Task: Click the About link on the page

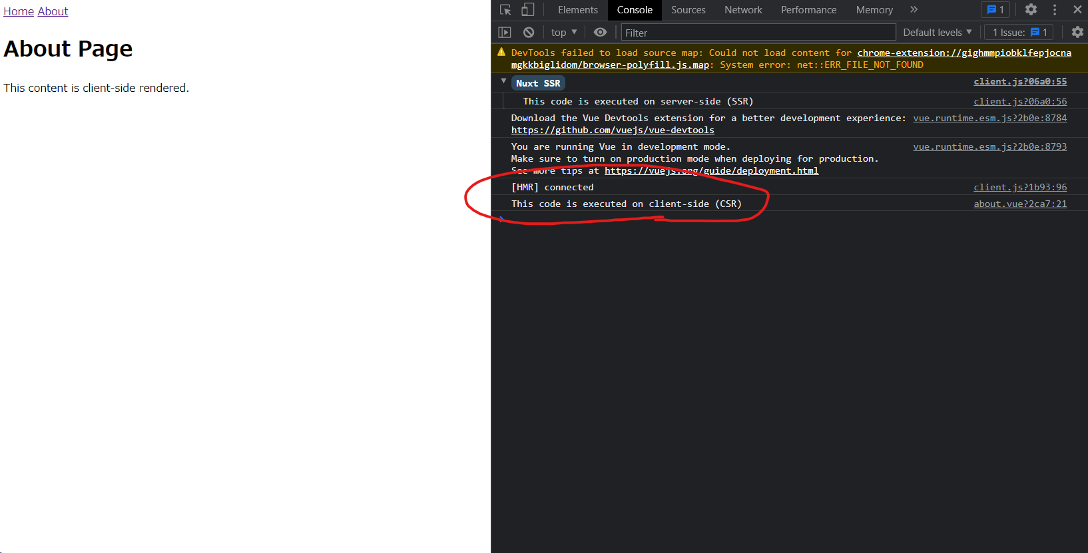Action: (53, 11)
